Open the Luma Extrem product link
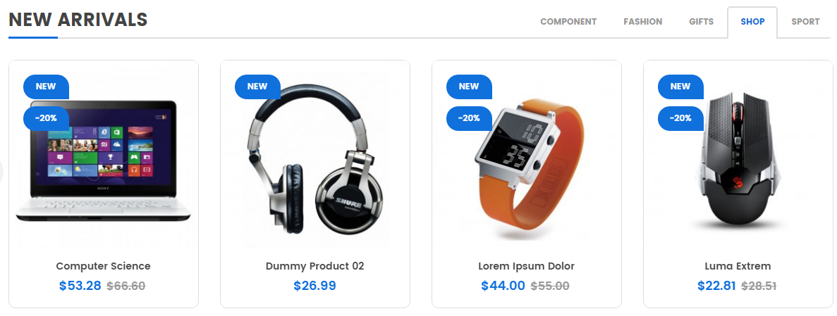Viewport: 837px width, 316px height. click(x=738, y=266)
